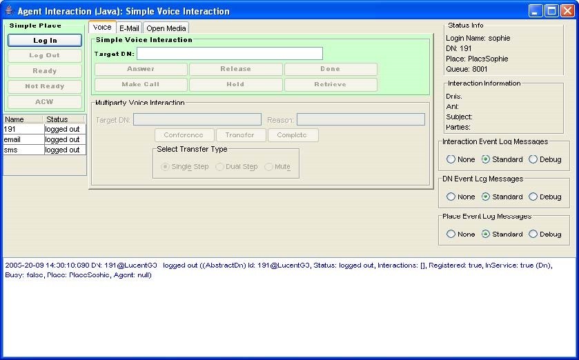Click the Log In button

pyautogui.click(x=45, y=41)
